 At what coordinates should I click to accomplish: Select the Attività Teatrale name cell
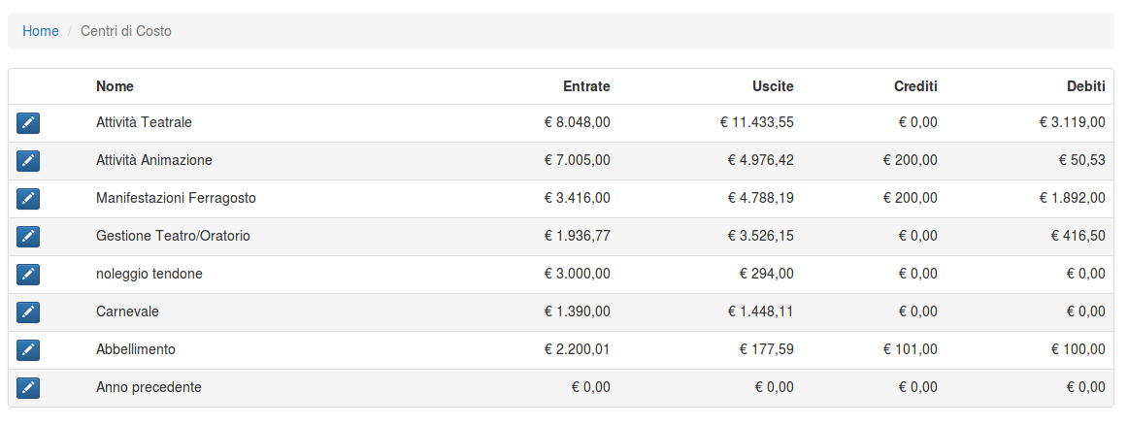click(x=144, y=122)
